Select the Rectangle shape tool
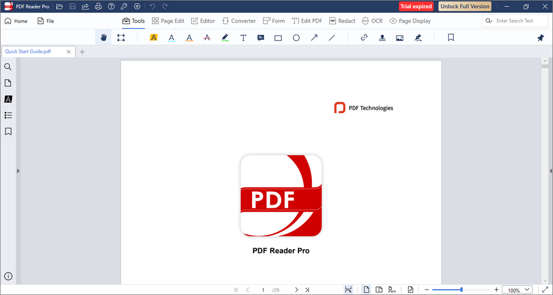This screenshot has width=553, height=295. click(x=278, y=38)
